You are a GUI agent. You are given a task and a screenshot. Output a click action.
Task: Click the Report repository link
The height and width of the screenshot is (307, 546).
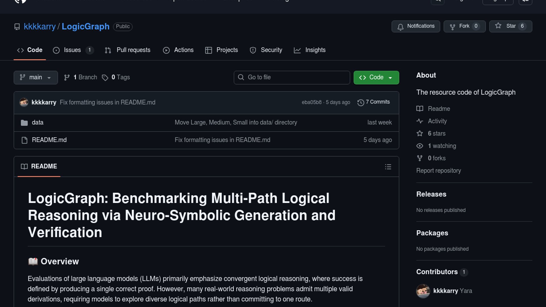pos(439,171)
